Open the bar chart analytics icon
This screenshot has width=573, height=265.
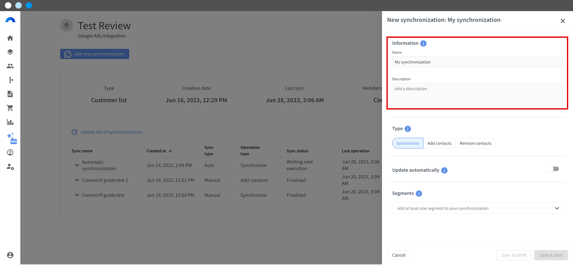(10, 122)
